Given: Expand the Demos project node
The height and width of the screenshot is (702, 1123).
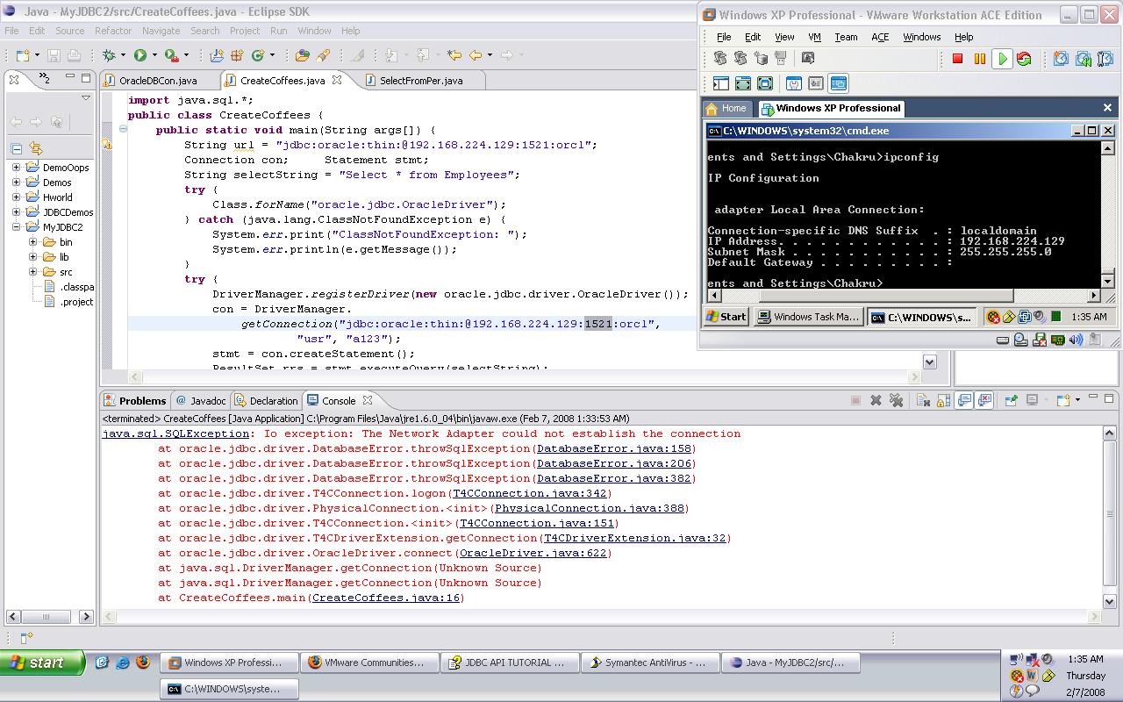Looking at the screenshot, I should [x=16, y=183].
